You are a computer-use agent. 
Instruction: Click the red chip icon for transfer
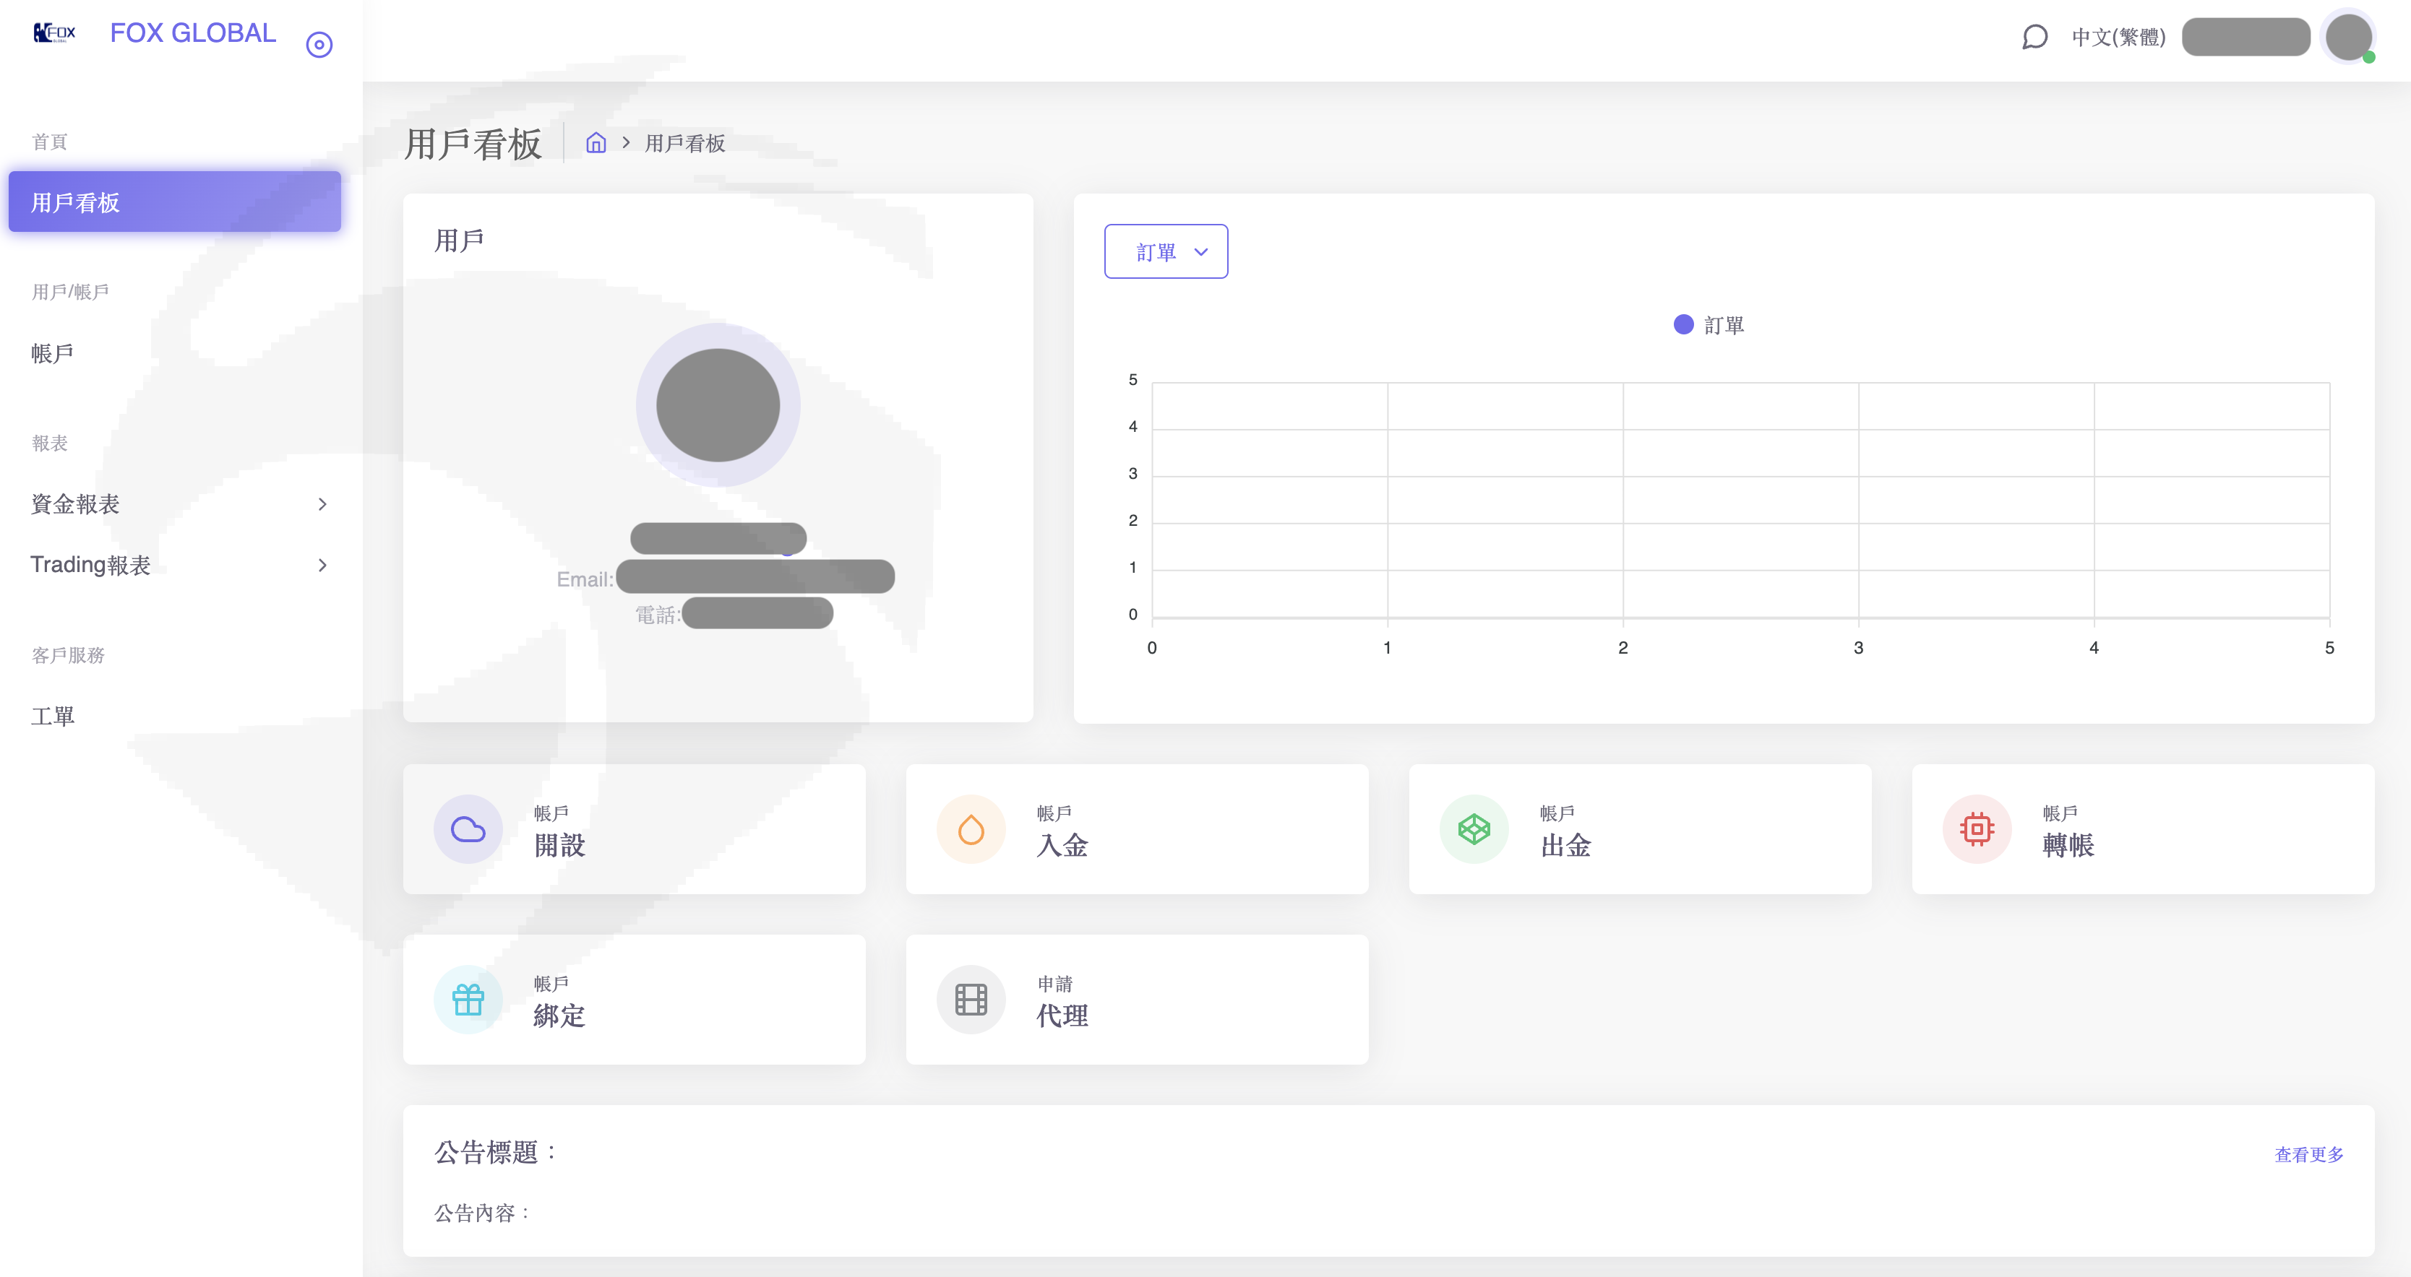pyautogui.click(x=1977, y=829)
